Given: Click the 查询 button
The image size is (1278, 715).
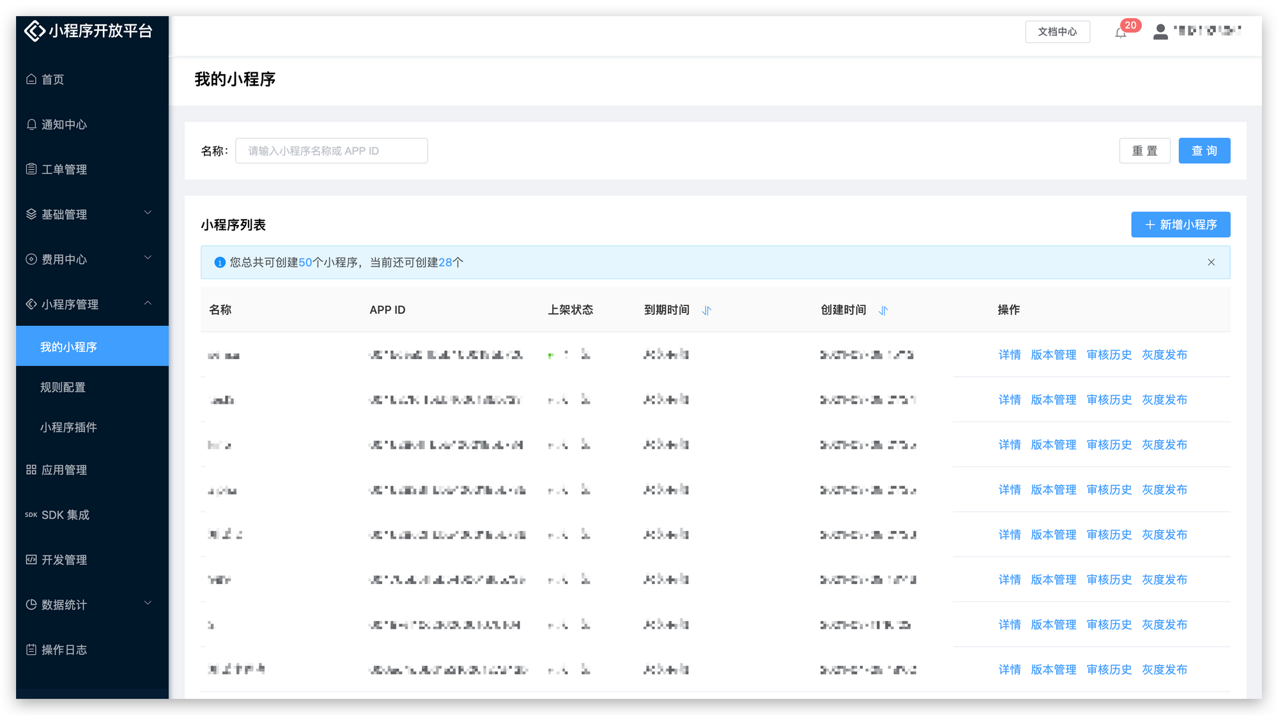Looking at the screenshot, I should coord(1205,151).
